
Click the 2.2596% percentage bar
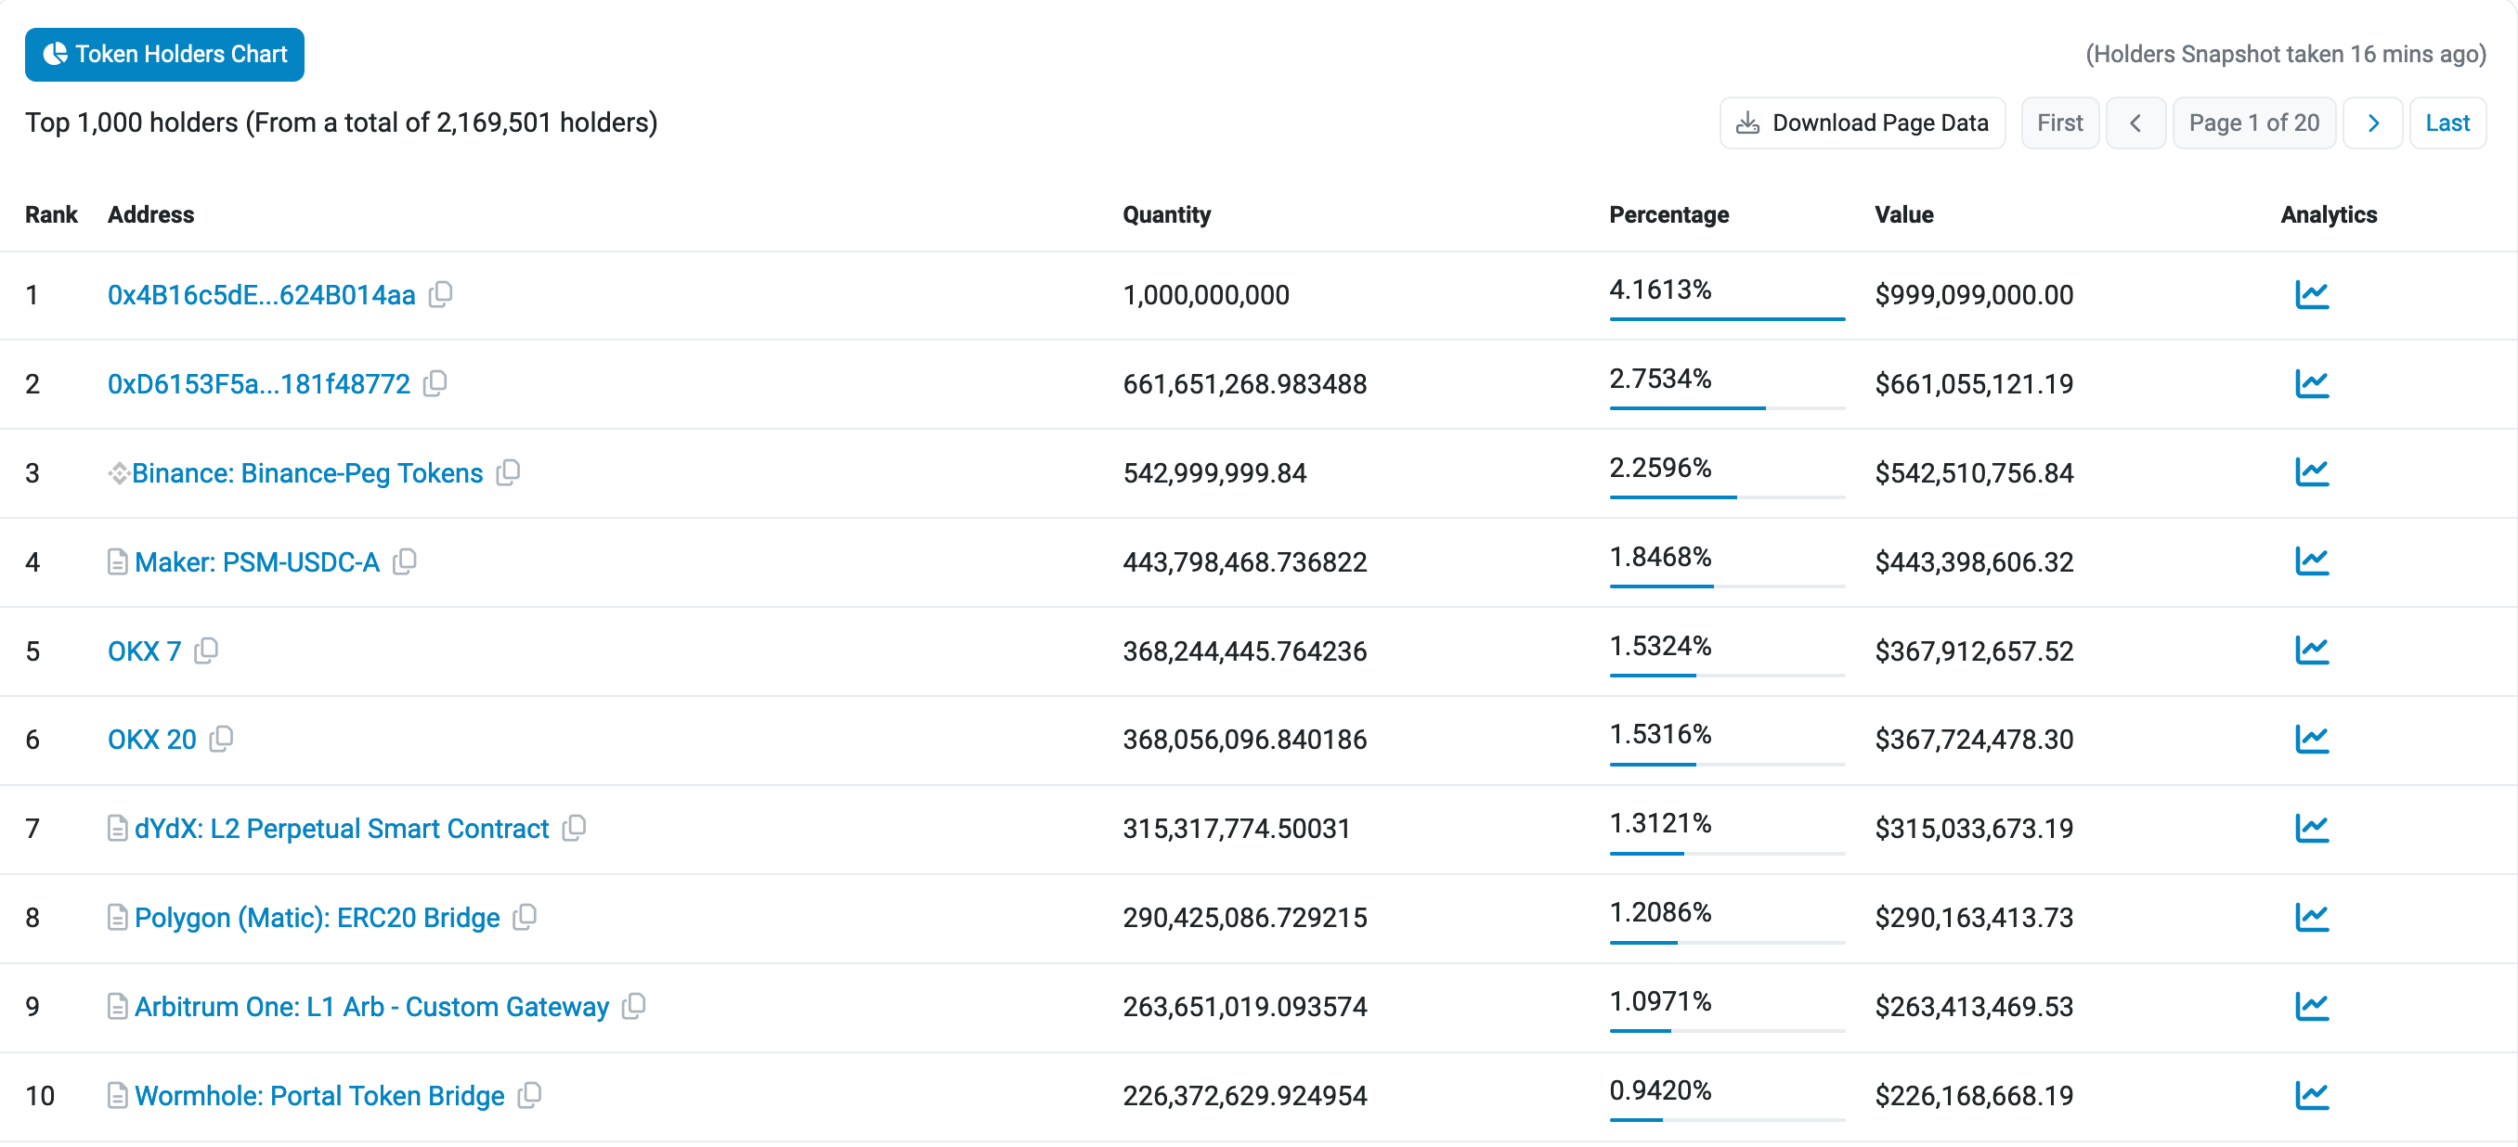1726,496
